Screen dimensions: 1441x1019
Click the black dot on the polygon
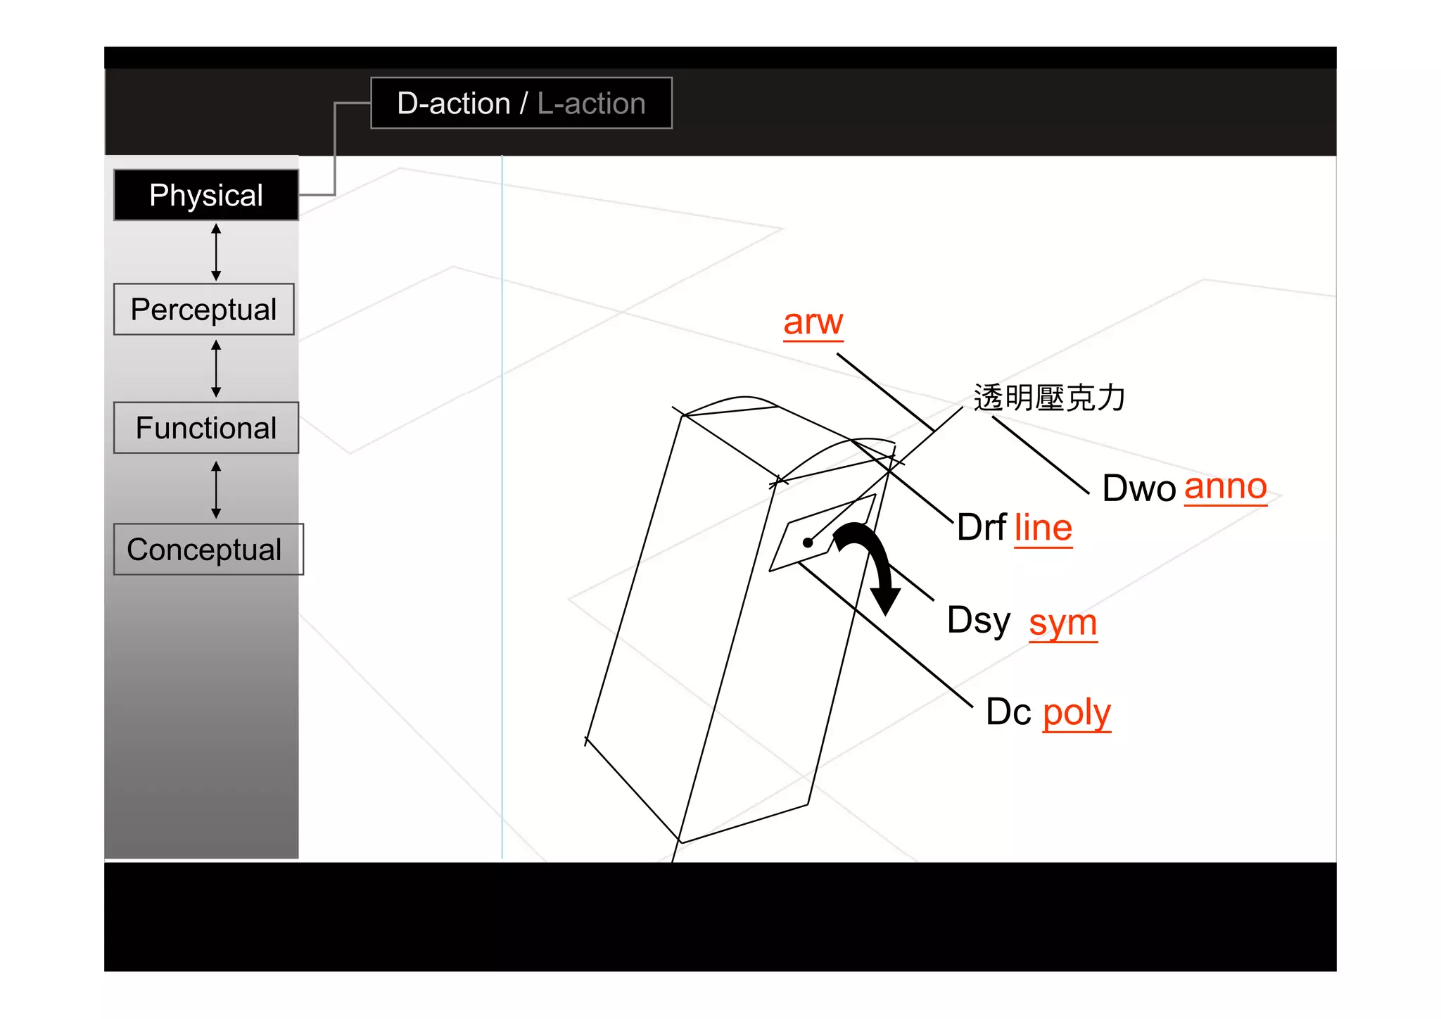click(x=808, y=543)
